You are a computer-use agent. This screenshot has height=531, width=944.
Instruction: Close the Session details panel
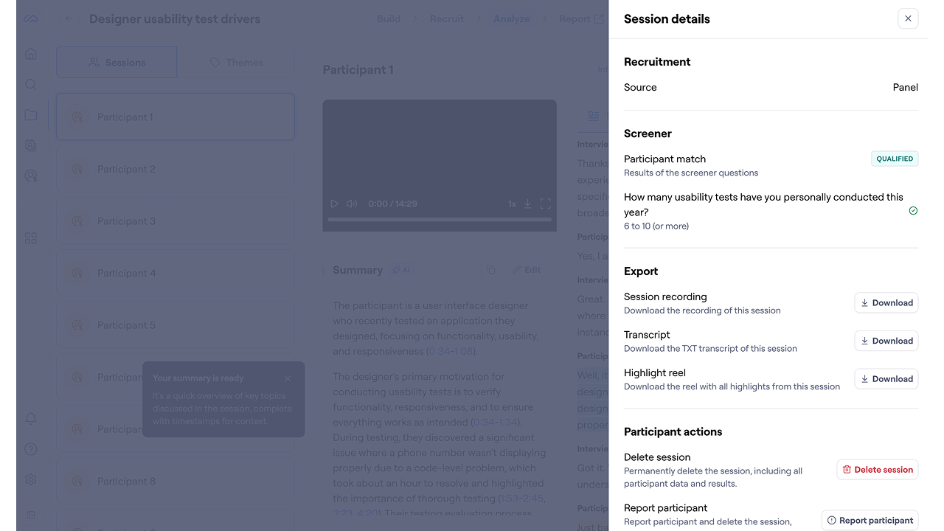click(908, 18)
